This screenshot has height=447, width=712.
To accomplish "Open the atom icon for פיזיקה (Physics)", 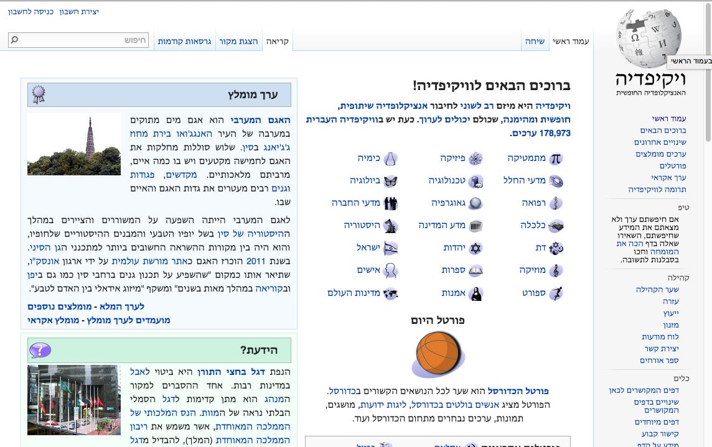I will [x=476, y=159].
